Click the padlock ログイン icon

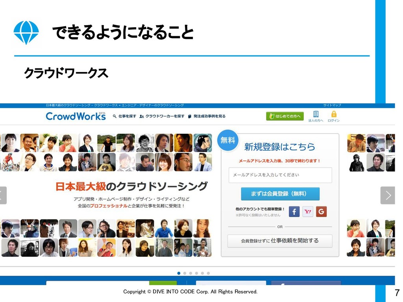pyautogui.click(x=334, y=114)
